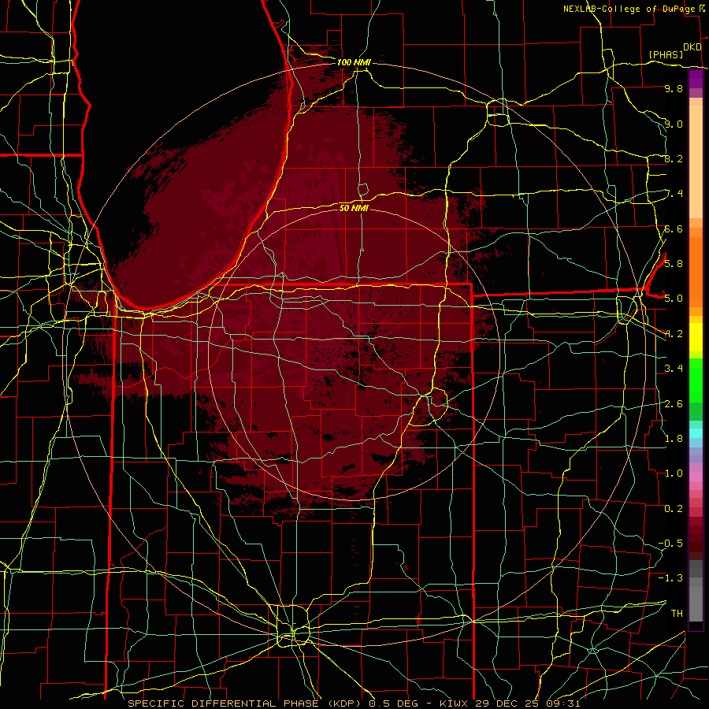This screenshot has height=709, width=709.
Task: Click the DKD unit label
Action: point(692,47)
